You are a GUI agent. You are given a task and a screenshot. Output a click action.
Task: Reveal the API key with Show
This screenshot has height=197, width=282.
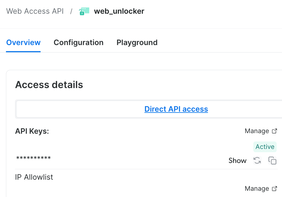pos(238,160)
